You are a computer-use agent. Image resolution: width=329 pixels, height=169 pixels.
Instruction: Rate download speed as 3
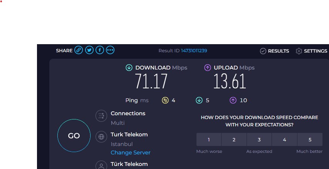[x=259, y=139]
